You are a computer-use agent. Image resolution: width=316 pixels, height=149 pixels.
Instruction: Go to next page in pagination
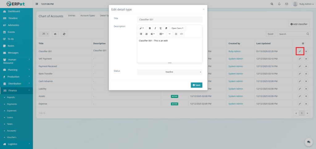(307, 113)
